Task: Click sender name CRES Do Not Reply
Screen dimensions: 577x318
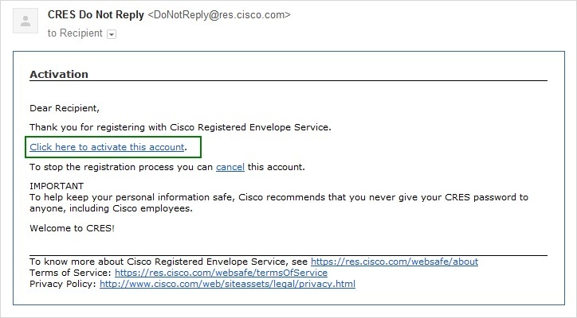Action: click(x=96, y=14)
